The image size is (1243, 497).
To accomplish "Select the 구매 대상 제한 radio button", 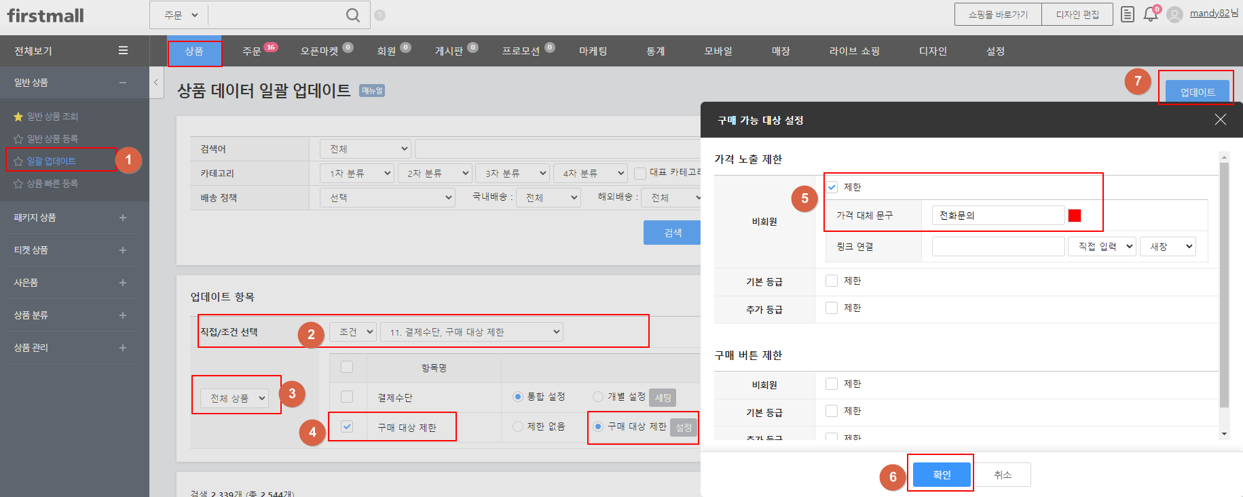I will point(598,426).
